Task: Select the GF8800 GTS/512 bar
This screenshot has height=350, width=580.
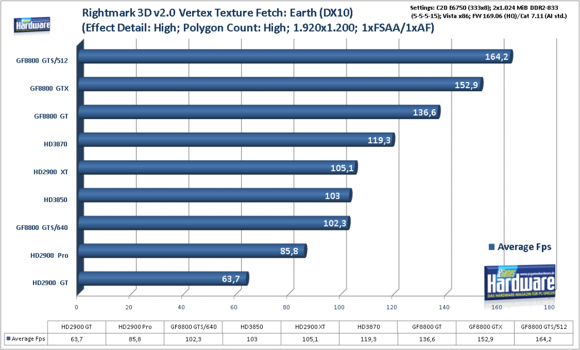Action: tap(296, 56)
